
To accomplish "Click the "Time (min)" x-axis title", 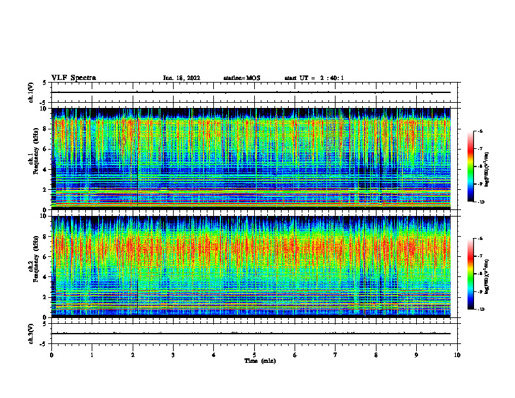I will (x=260, y=361).
